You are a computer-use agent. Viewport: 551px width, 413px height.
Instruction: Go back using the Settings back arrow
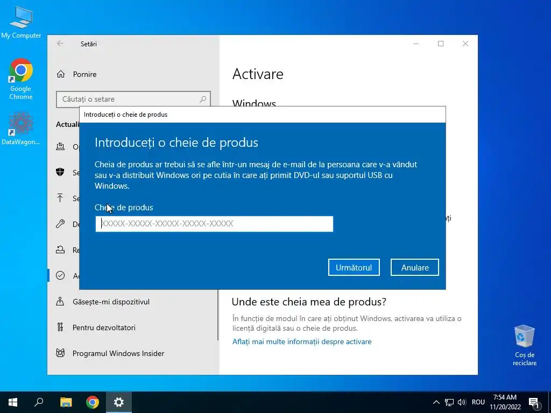click(60, 44)
